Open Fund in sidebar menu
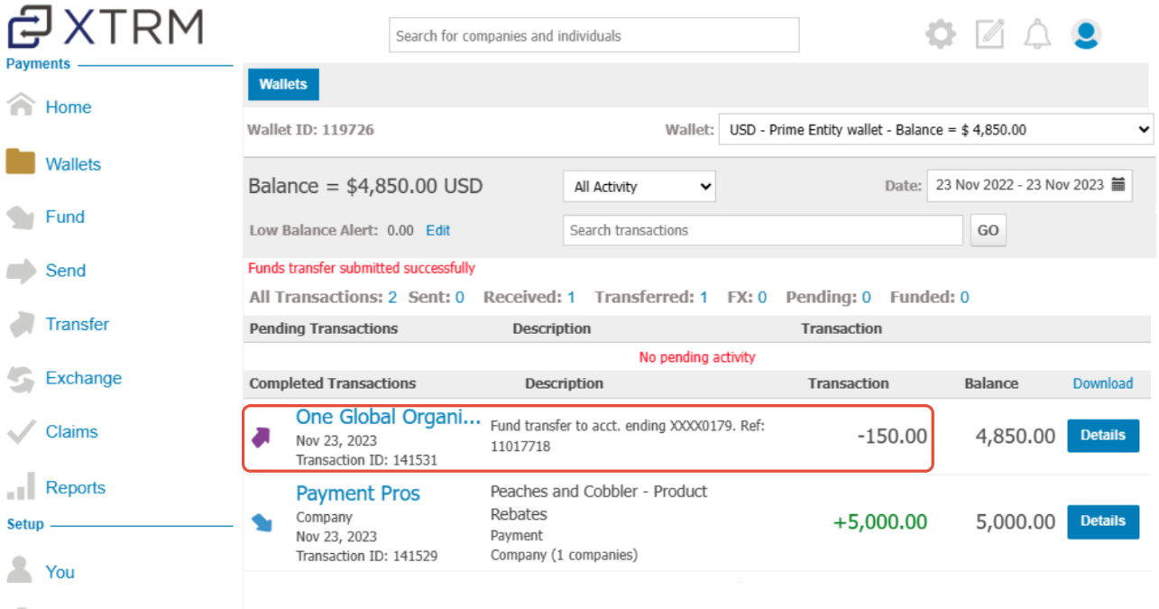Viewport: 1159px width, 609px height. click(65, 217)
